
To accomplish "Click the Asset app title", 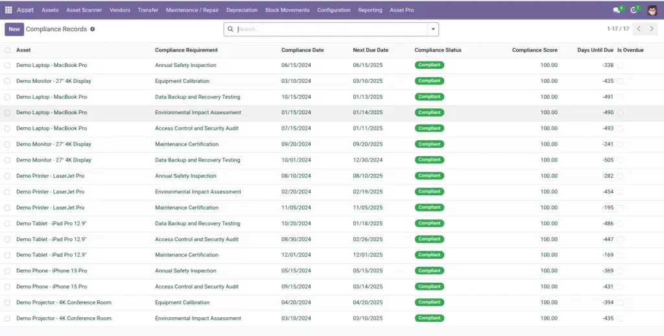I will point(25,10).
